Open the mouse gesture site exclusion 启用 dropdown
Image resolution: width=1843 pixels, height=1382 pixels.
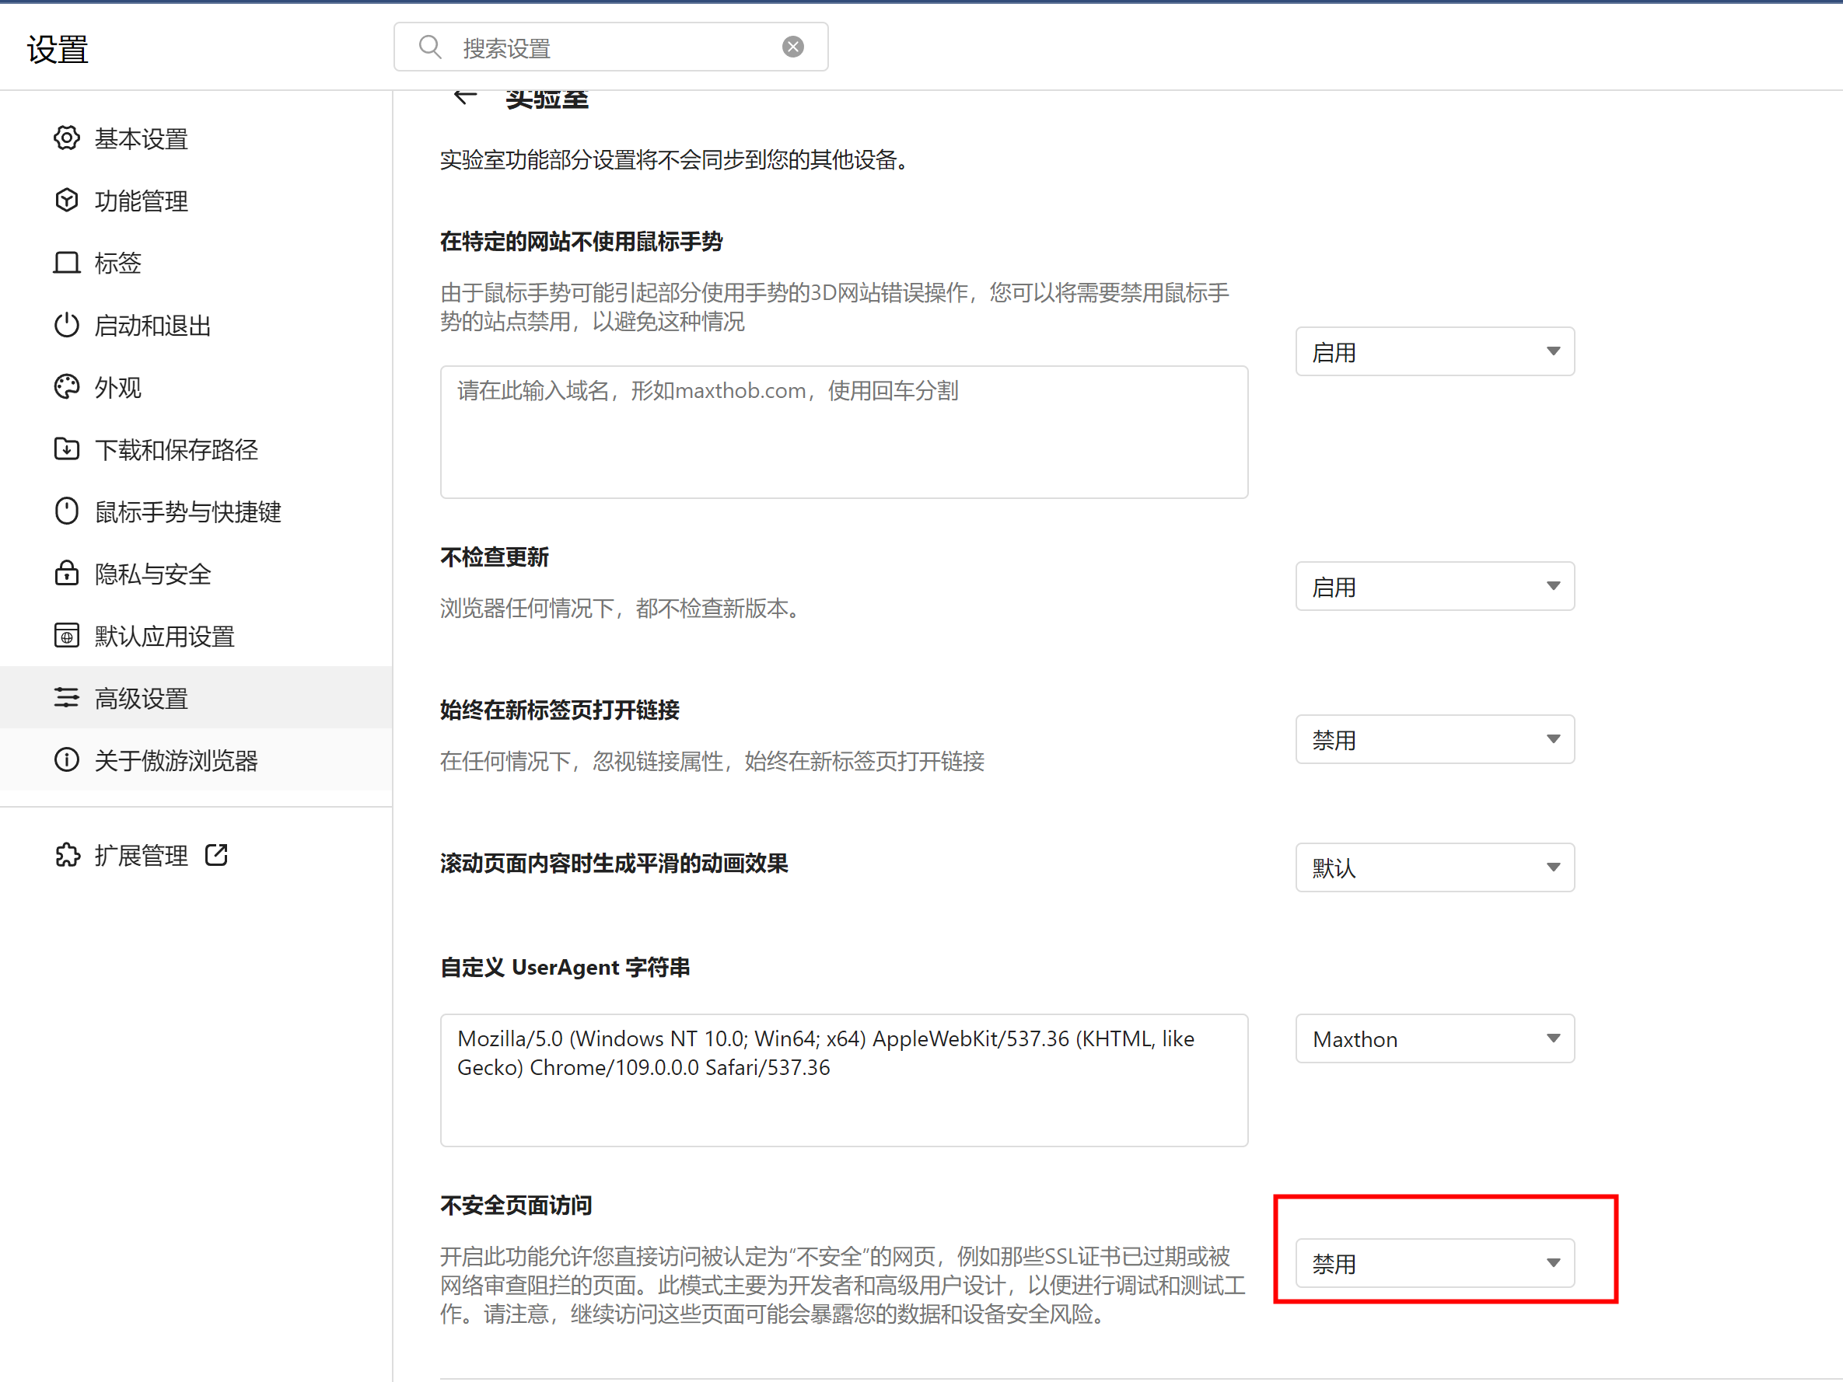[x=1434, y=351]
